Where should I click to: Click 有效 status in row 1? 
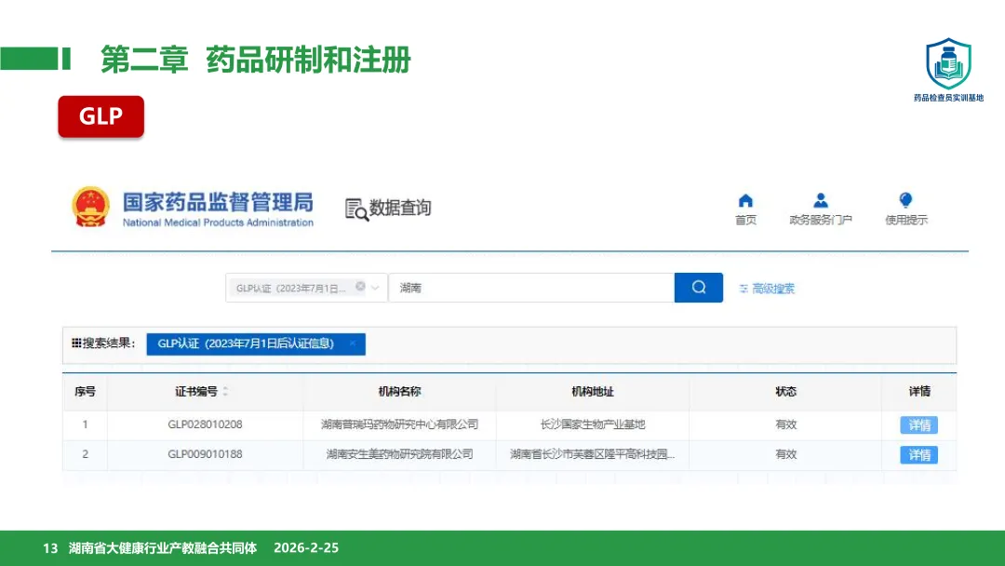(x=785, y=424)
